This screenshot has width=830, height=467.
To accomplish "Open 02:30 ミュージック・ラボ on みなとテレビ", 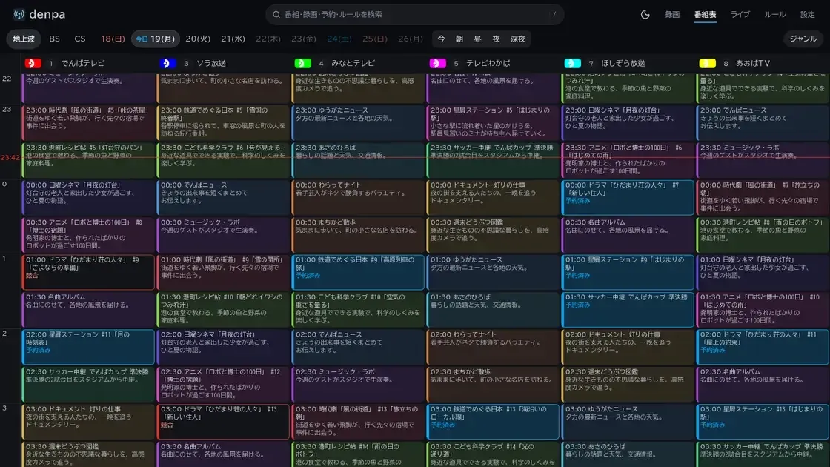I will [358, 385].
